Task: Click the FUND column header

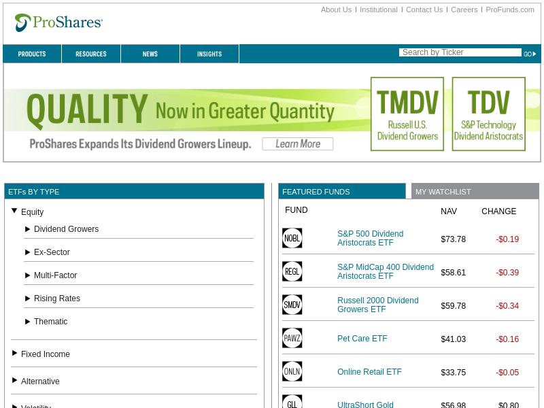Action: click(296, 210)
